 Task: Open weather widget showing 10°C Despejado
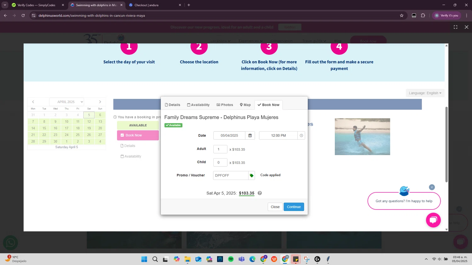16,259
